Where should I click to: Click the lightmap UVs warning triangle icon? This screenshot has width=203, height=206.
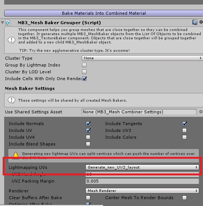(15, 155)
